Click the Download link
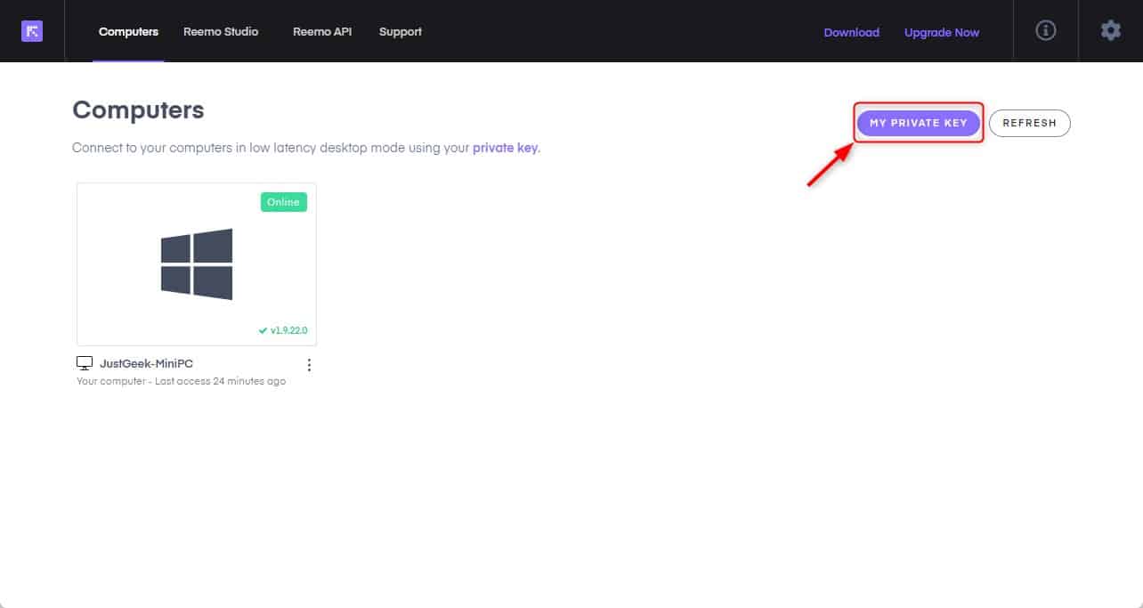 [852, 32]
